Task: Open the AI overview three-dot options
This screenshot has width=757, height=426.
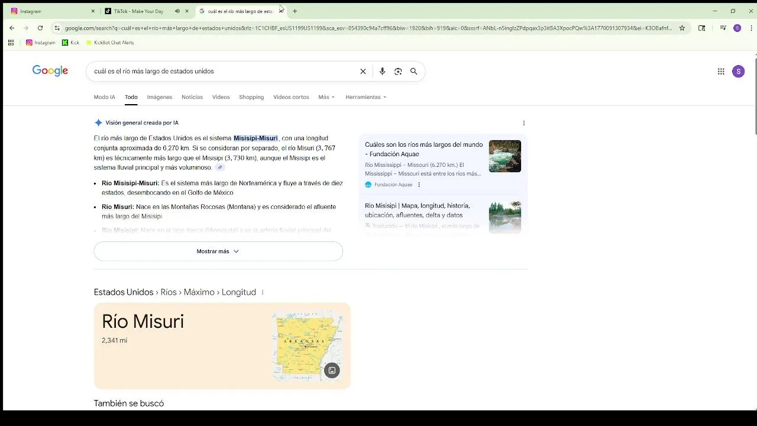Action: (523, 123)
